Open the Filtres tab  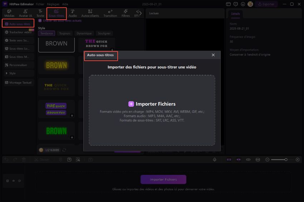[126, 13]
